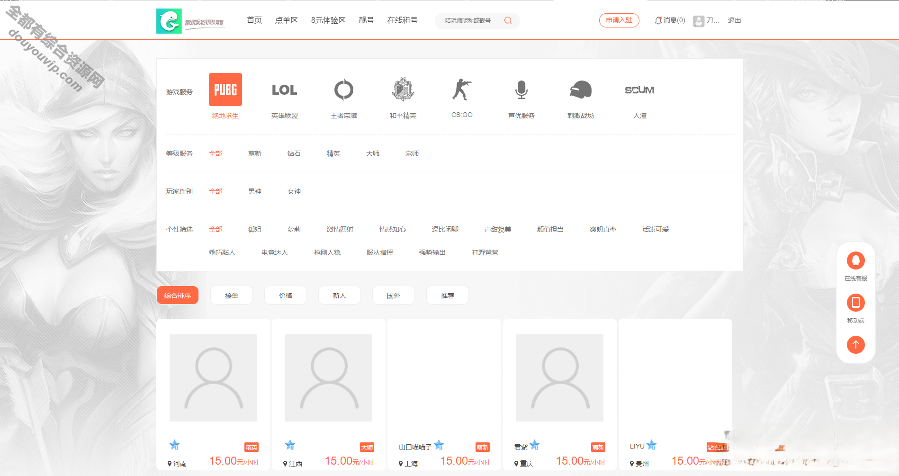This screenshot has height=476, width=899.
Task: Filter personality by 活泼可爱
Action: [656, 229]
